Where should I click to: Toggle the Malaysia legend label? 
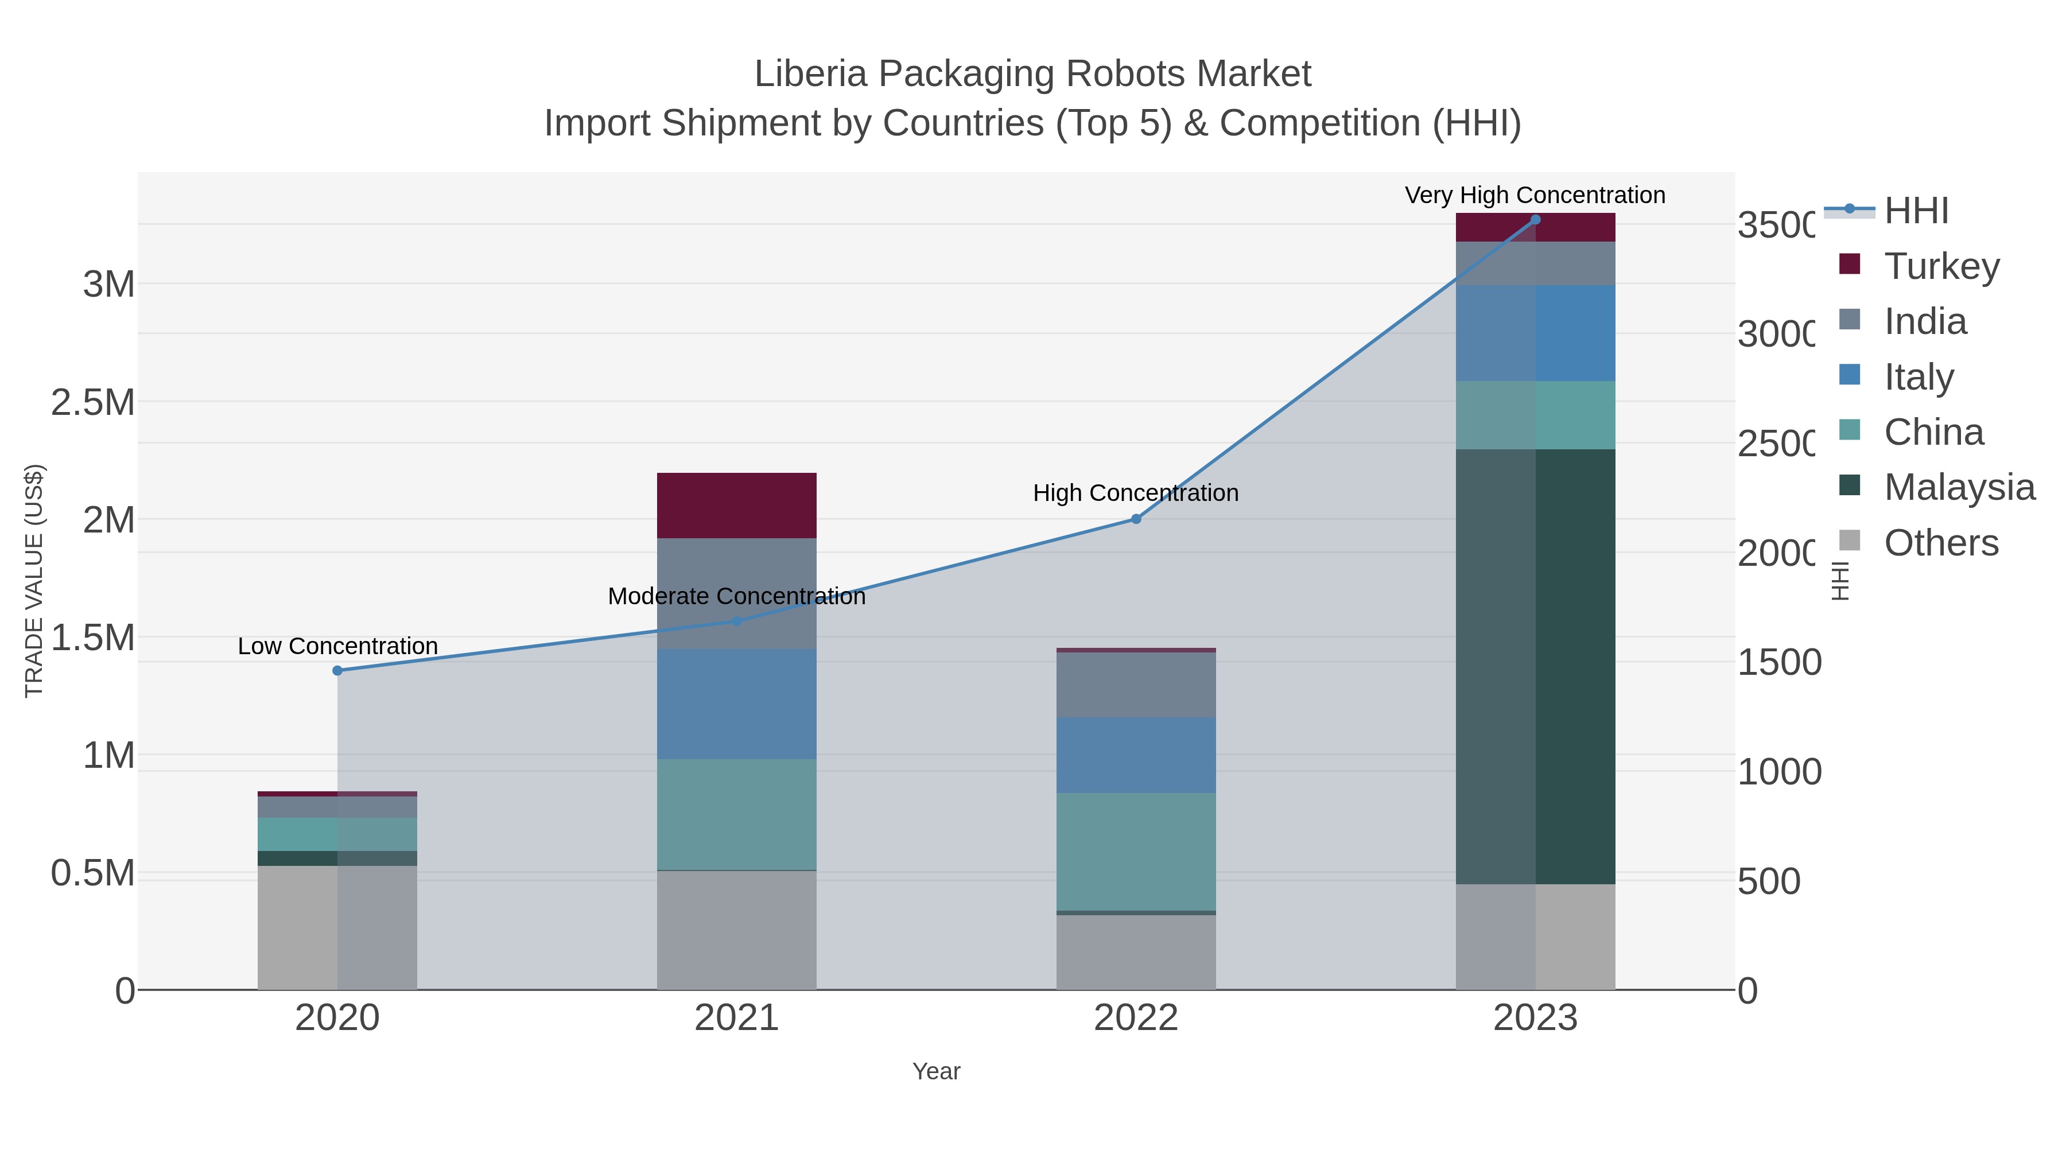coord(1959,488)
